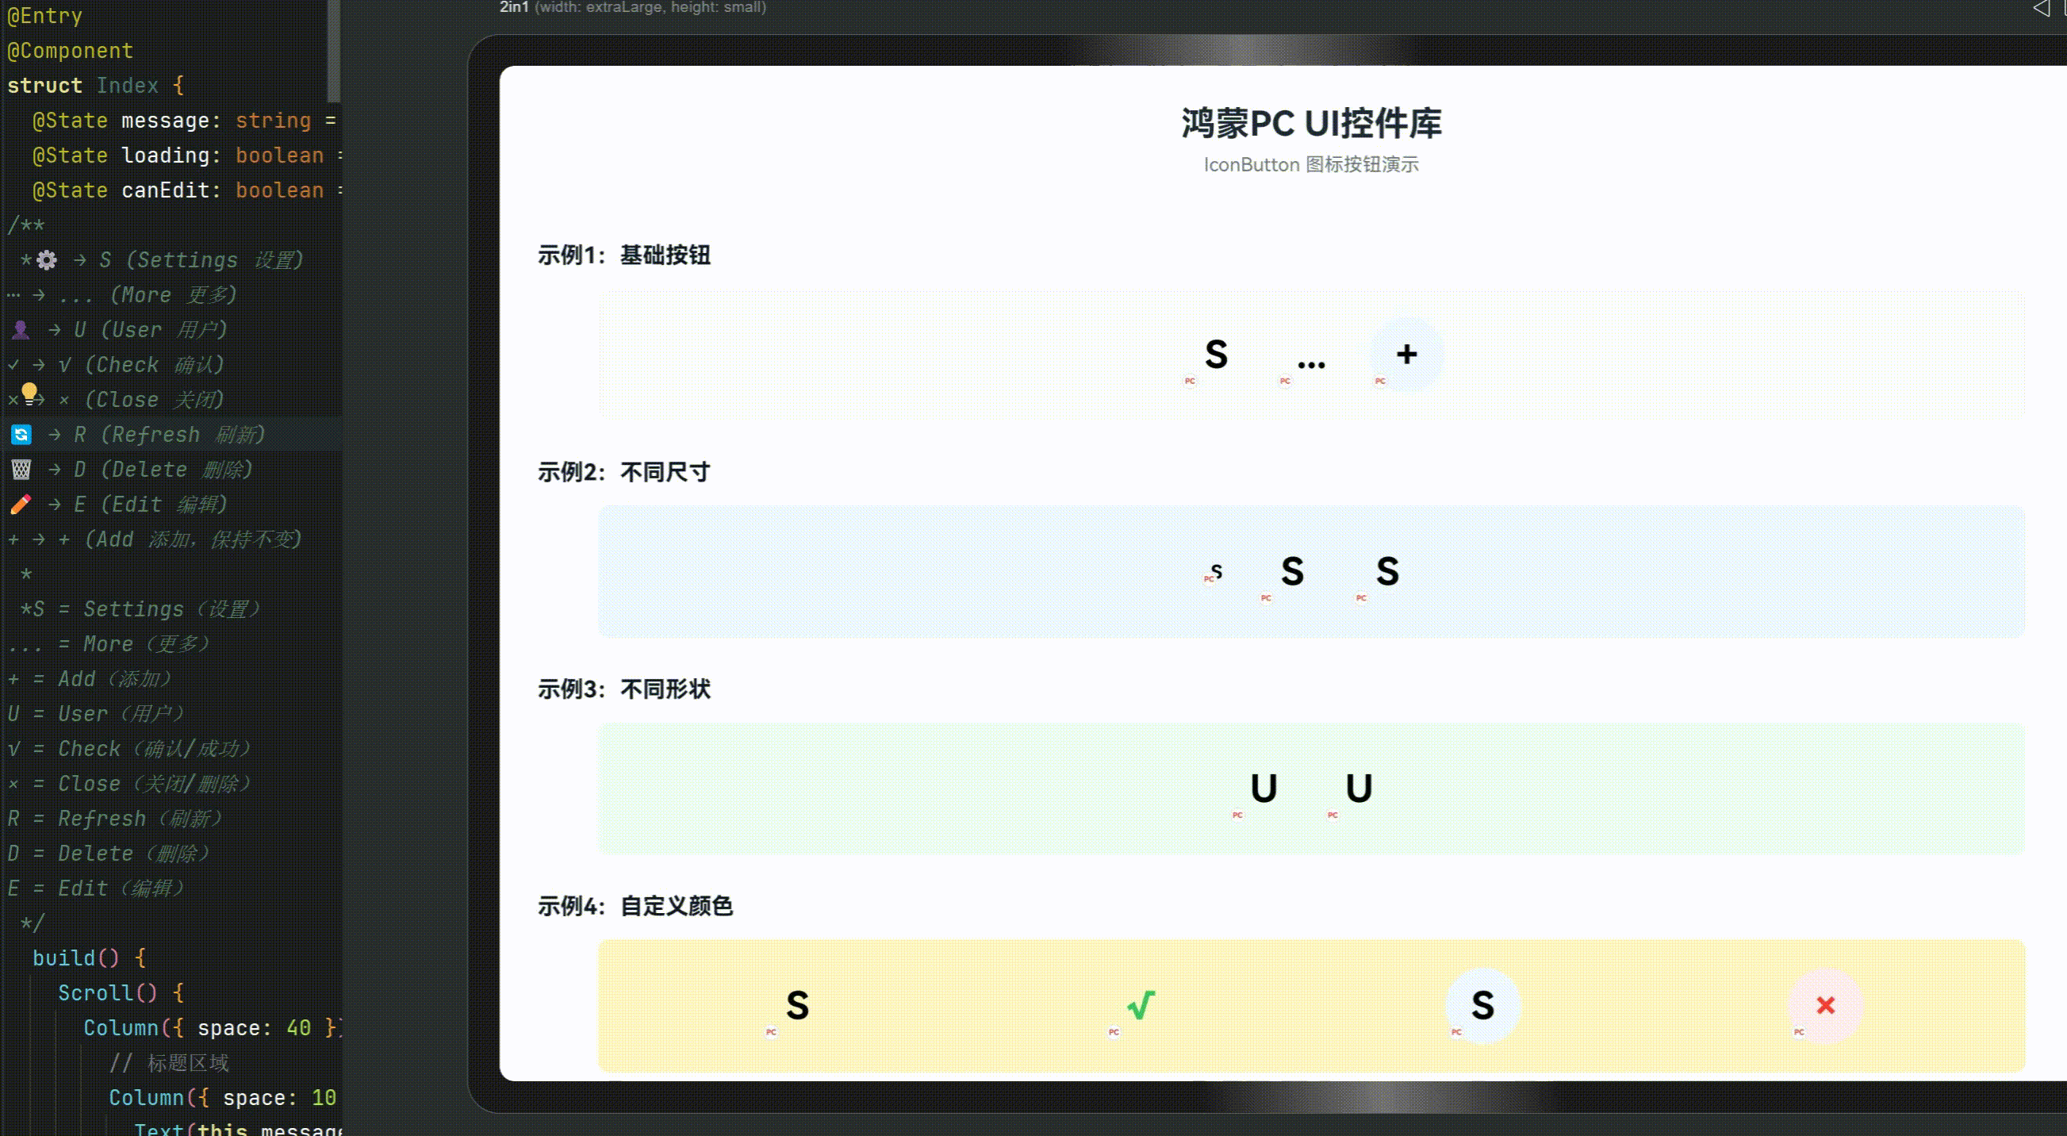Click the purple user icon beside the User comment

(20, 330)
